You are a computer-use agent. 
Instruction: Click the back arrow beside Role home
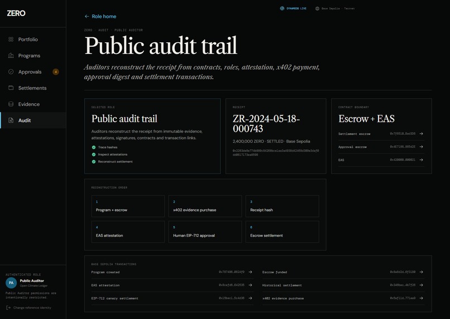pyautogui.click(x=87, y=16)
